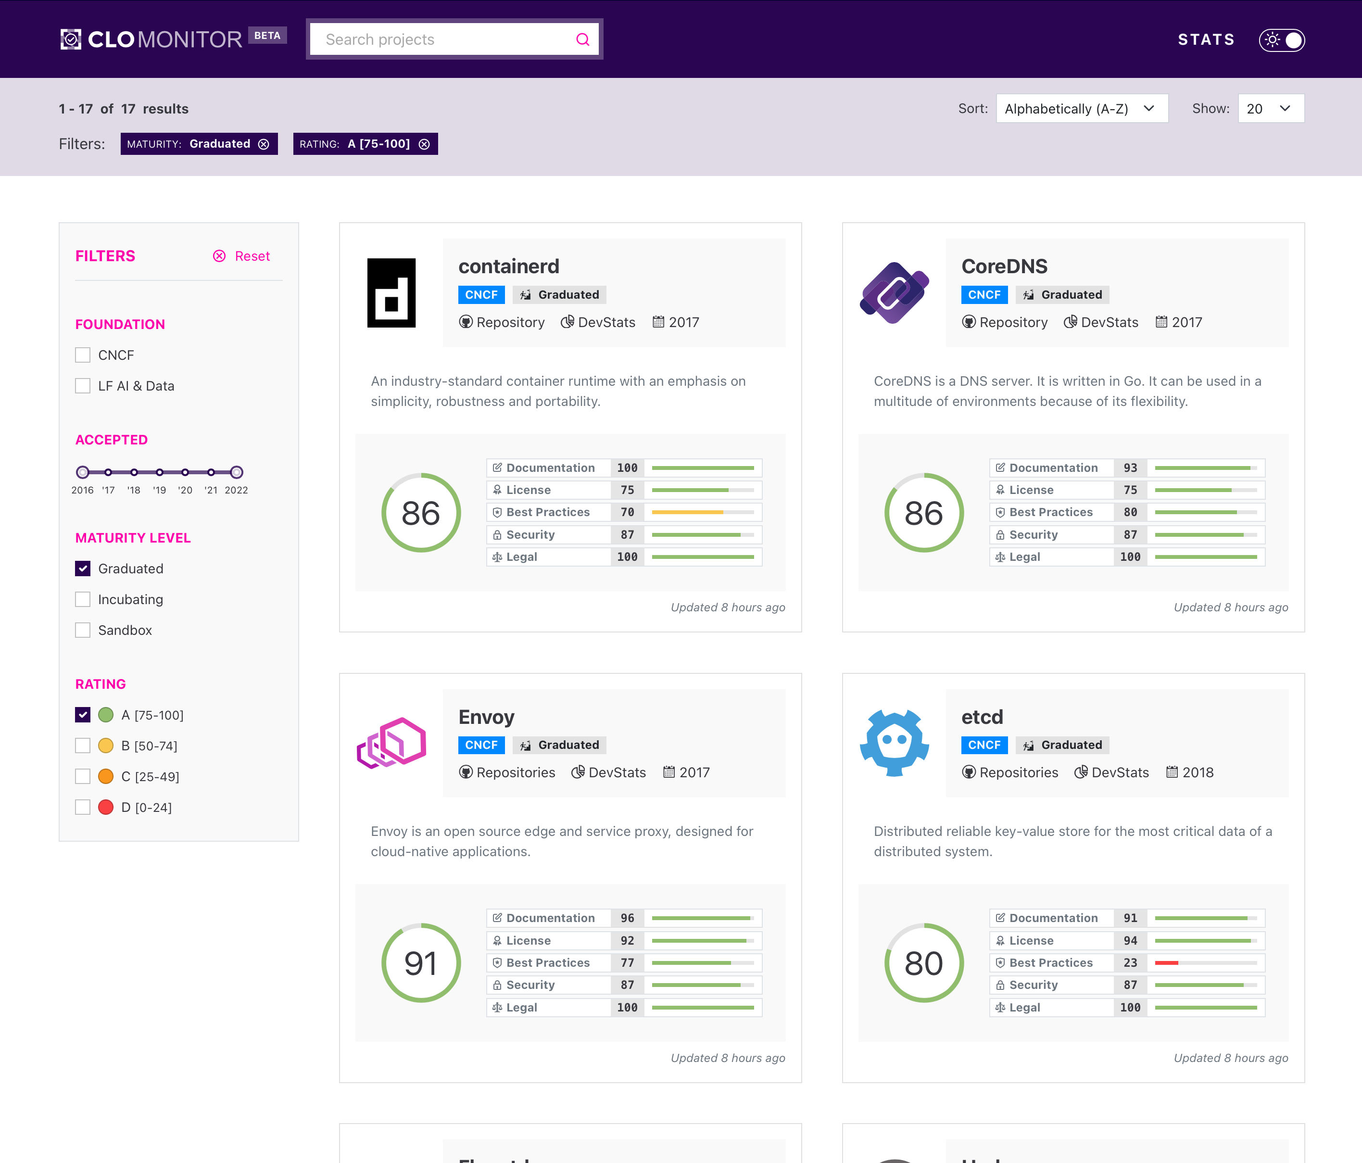Reset all filters
Viewport: 1362px width, 1163px height.
click(x=241, y=256)
